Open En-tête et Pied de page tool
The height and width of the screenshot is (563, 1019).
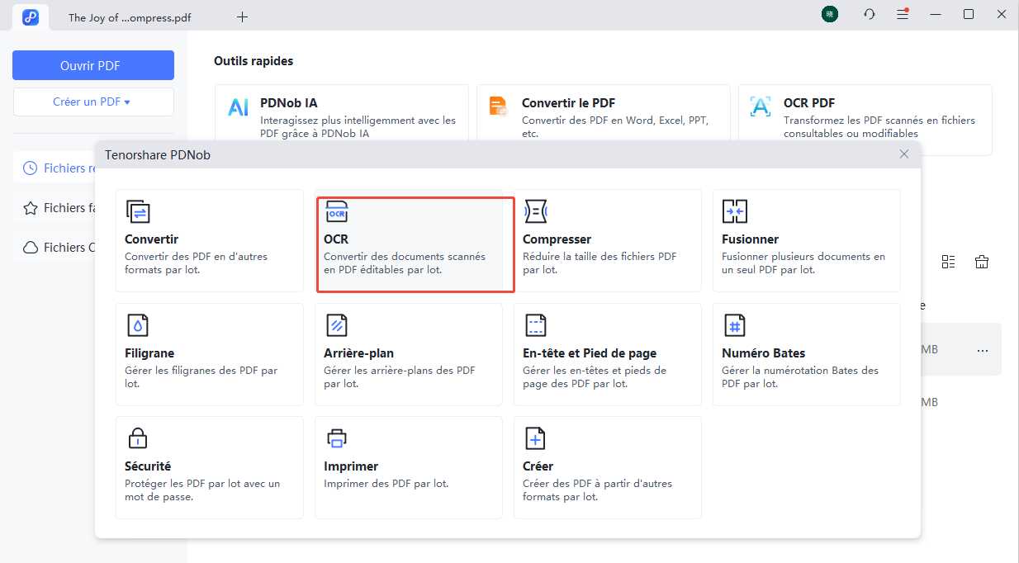click(536, 325)
